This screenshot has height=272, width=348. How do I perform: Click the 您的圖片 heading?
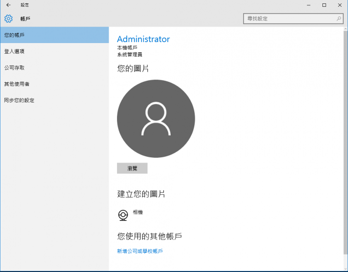click(x=133, y=68)
